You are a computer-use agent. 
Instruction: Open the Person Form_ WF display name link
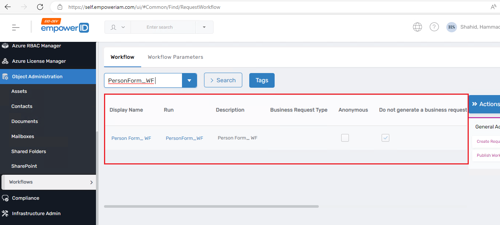tap(131, 138)
